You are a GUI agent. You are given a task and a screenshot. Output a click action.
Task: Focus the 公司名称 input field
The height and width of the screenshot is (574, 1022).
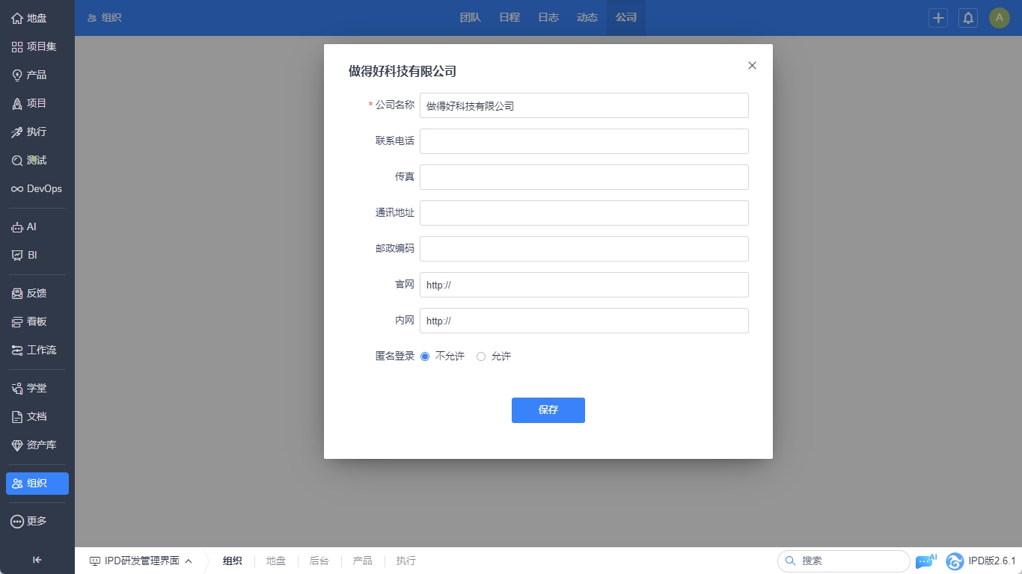coord(584,105)
